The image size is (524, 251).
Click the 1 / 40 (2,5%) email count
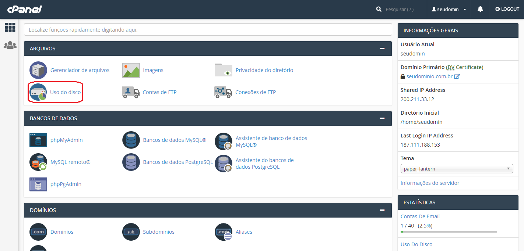pos(416,226)
